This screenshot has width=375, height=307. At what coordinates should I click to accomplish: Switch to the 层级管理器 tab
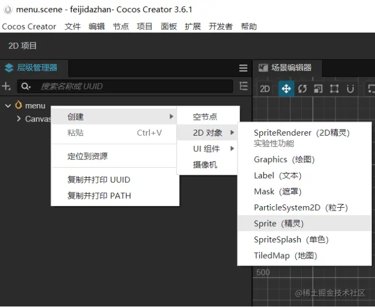pyautogui.click(x=34, y=68)
